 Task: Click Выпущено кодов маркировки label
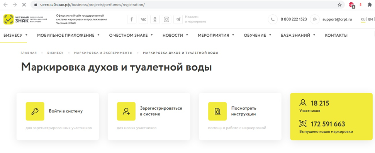[x=326, y=132]
